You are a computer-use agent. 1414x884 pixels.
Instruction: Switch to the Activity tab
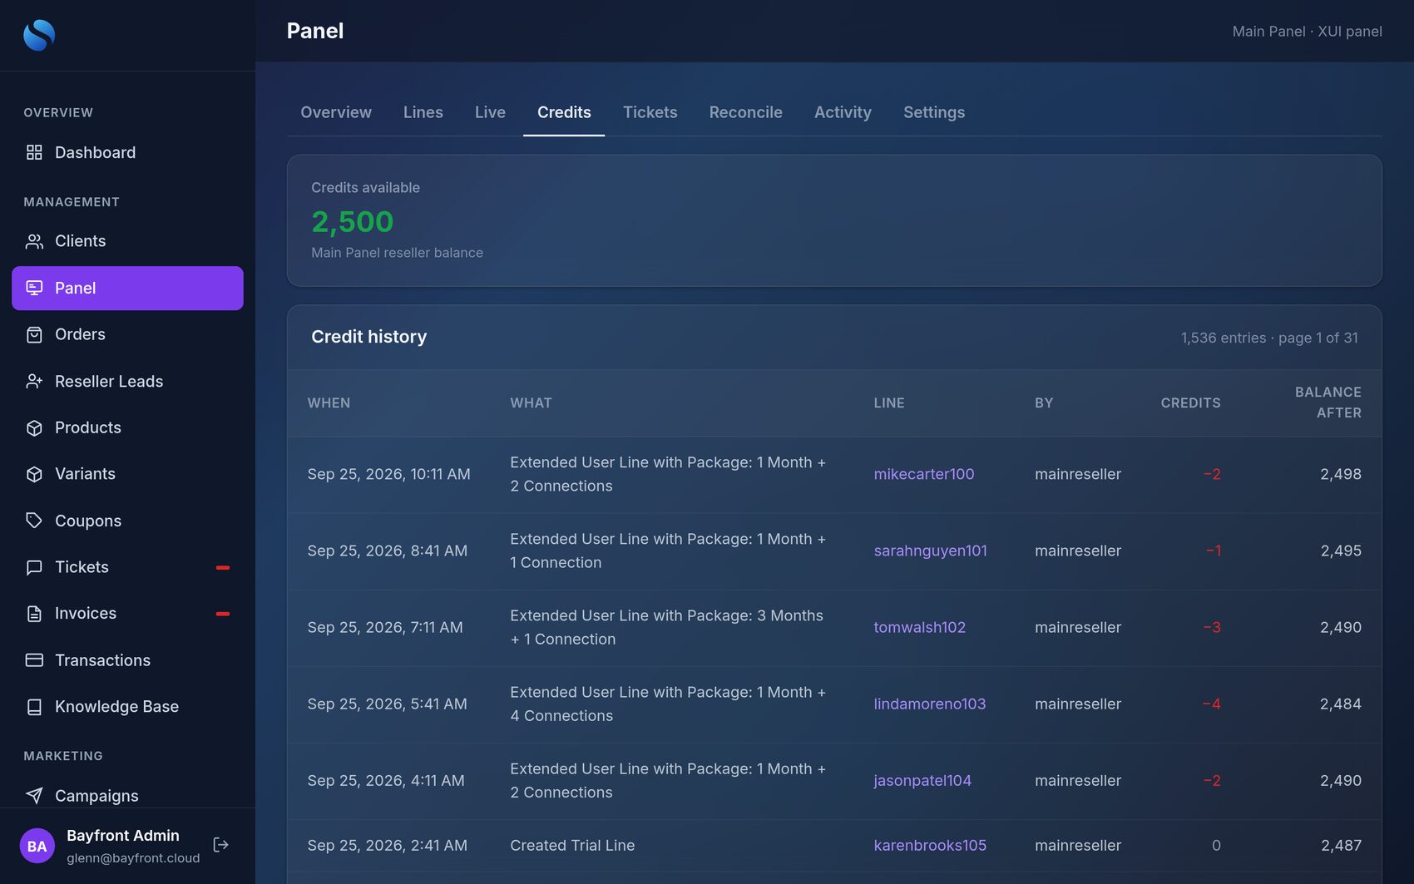pyautogui.click(x=843, y=112)
